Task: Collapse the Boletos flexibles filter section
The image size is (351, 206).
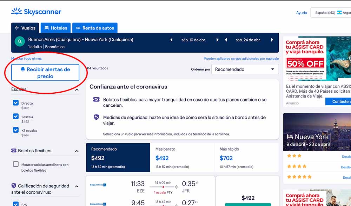Action: [x=77, y=151]
